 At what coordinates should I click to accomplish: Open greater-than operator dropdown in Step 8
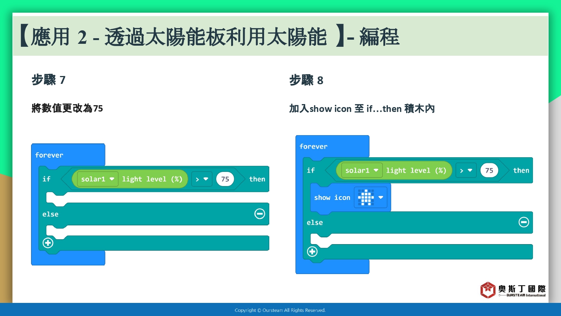coord(466,170)
